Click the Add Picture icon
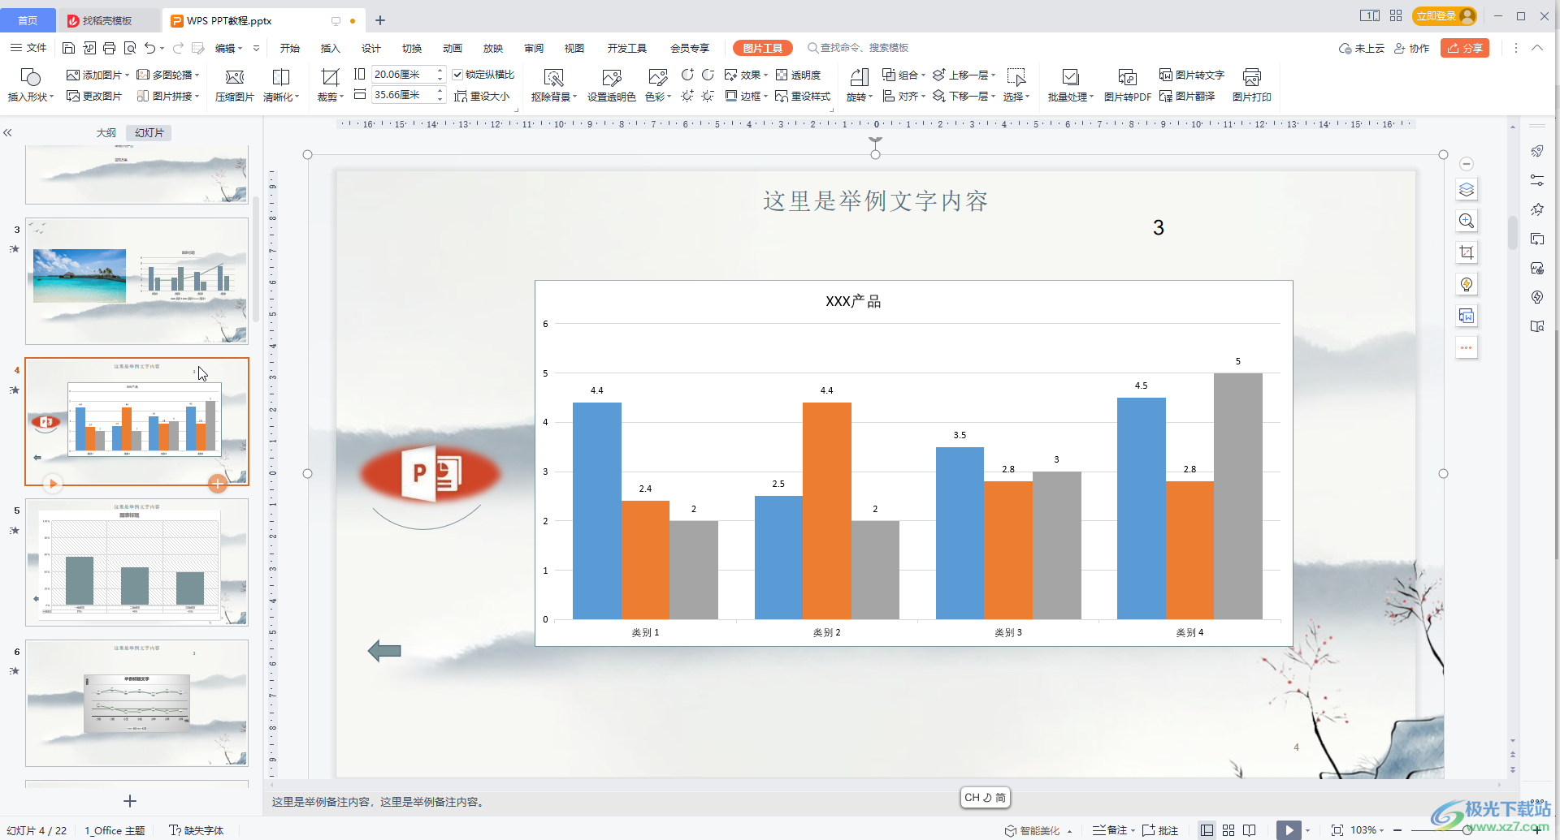This screenshot has width=1560, height=840. point(73,75)
